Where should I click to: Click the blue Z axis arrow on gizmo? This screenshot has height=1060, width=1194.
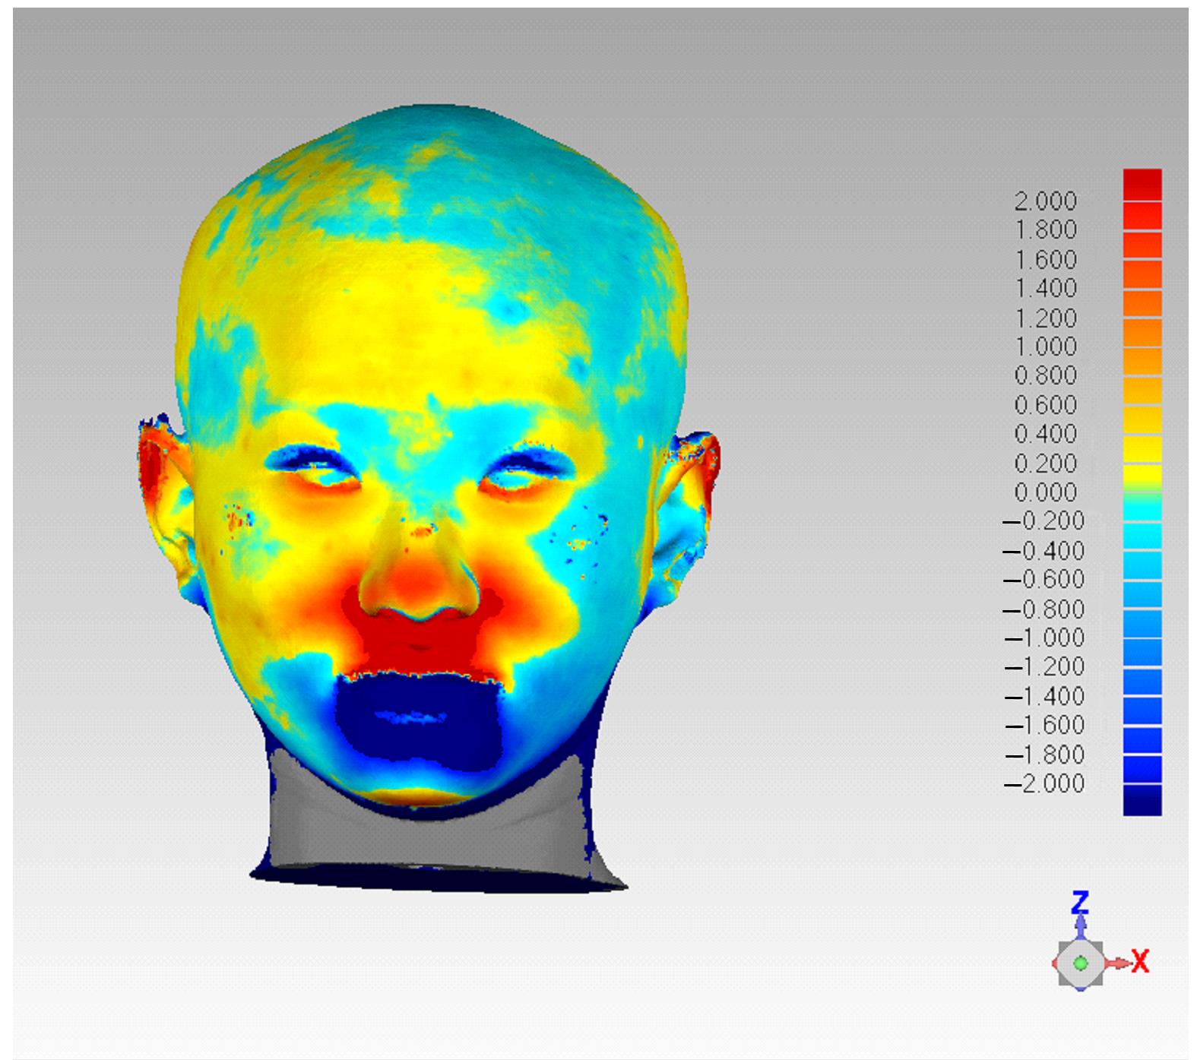(x=1080, y=926)
